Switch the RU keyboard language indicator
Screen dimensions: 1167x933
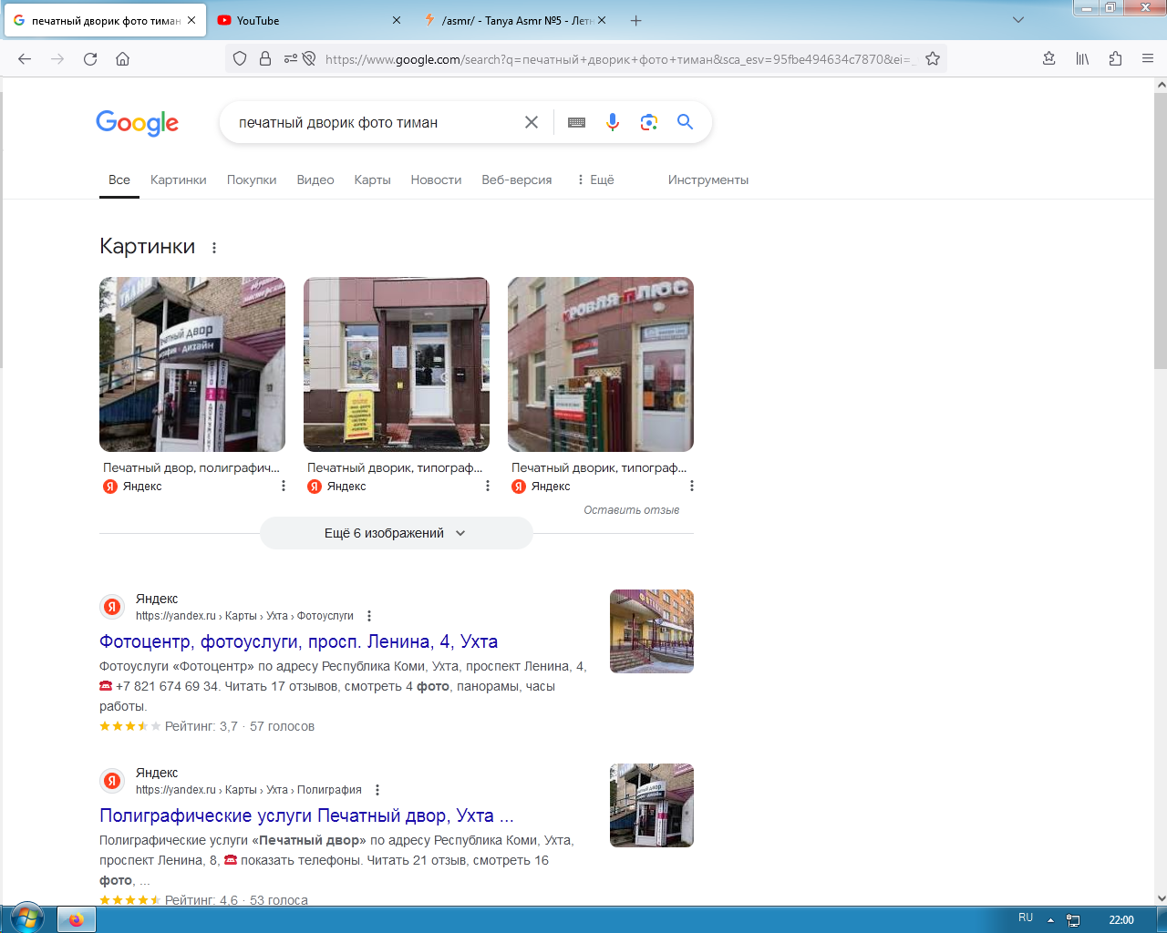pos(1026,918)
